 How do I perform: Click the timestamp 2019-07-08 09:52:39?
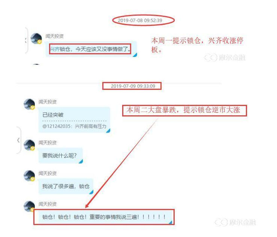click(x=140, y=21)
